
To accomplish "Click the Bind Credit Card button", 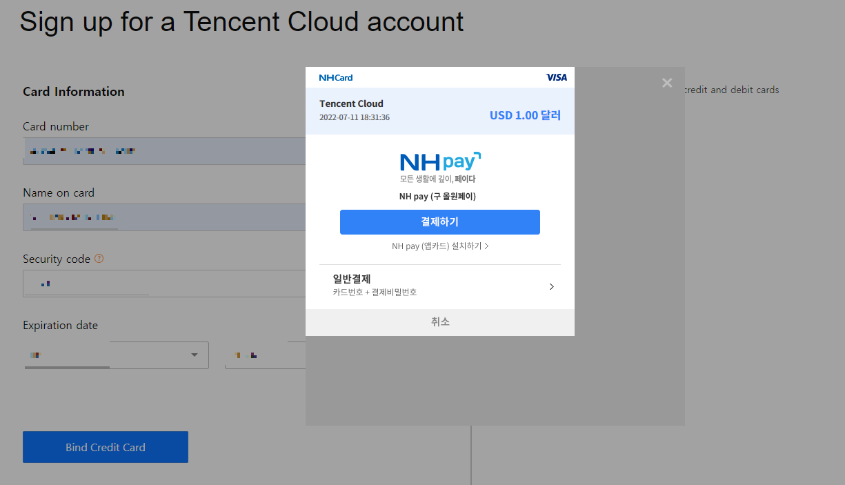I will click(x=106, y=447).
